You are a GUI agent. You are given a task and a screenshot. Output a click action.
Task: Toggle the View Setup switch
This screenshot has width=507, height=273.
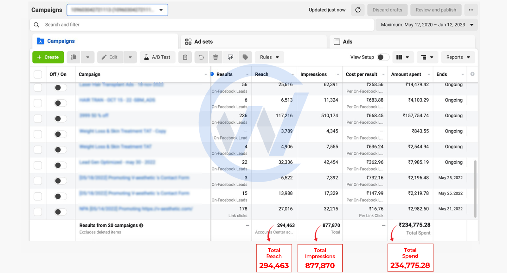(x=383, y=57)
